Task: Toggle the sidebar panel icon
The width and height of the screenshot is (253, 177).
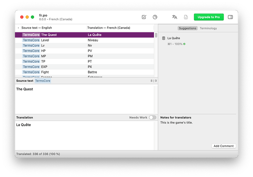Action: (x=230, y=17)
